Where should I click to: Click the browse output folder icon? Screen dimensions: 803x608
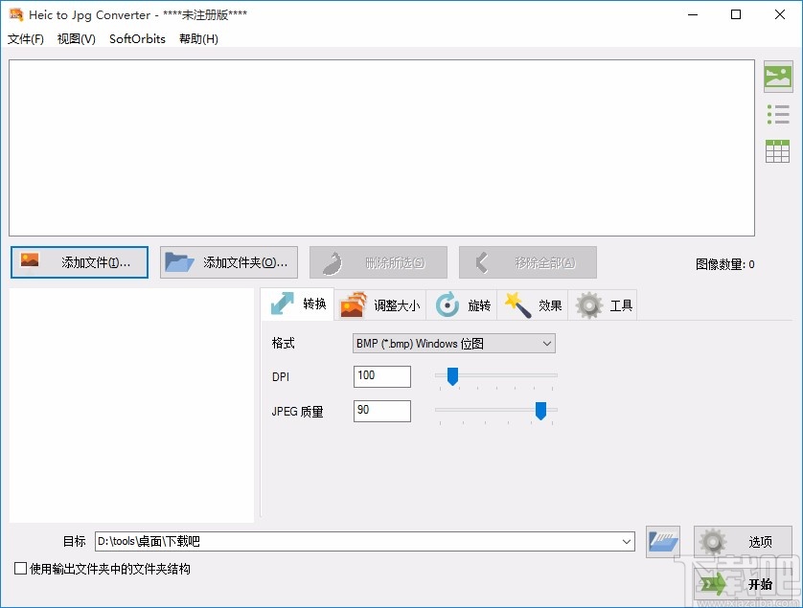tap(662, 541)
